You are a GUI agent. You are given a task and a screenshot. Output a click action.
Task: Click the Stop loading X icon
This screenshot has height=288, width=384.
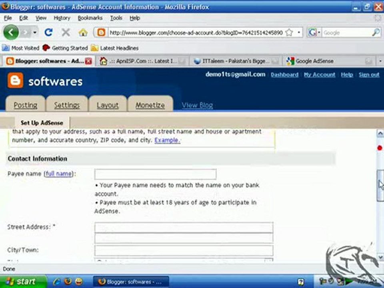click(x=66, y=32)
